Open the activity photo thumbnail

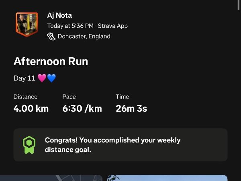(x=167, y=178)
